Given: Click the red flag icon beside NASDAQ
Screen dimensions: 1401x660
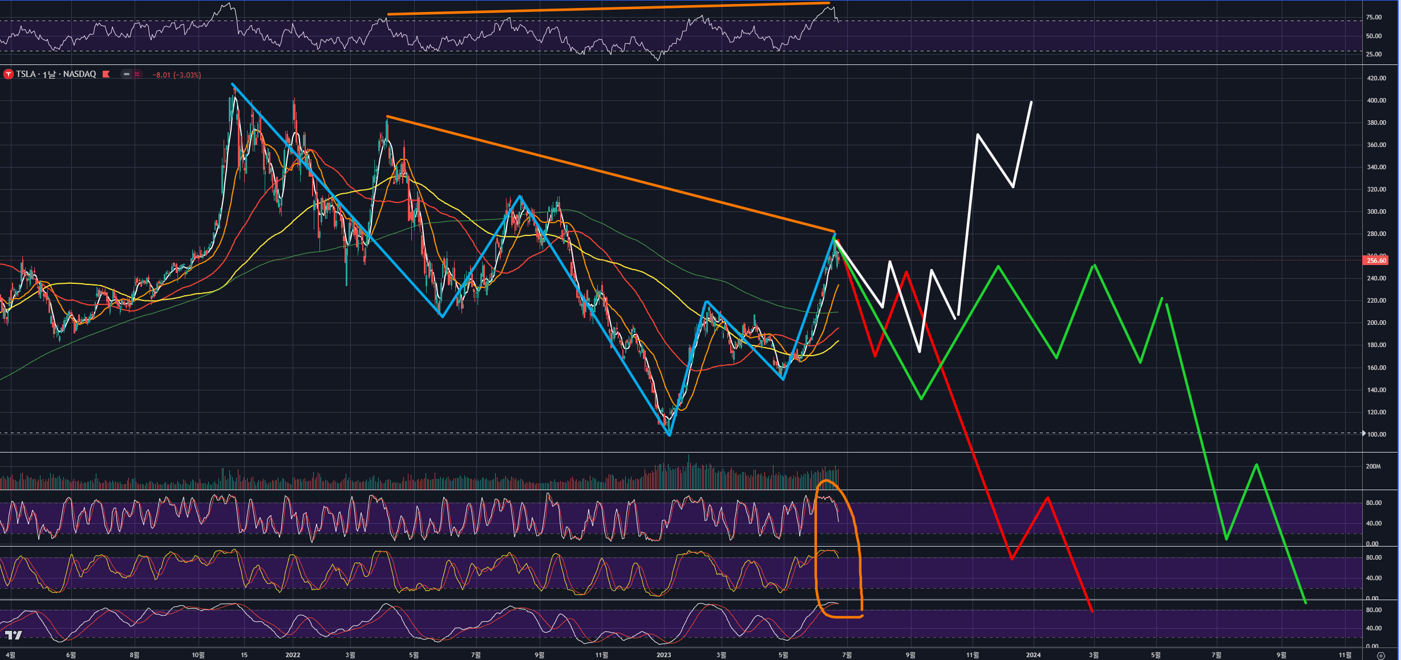Looking at the screenshot, I should [x=106, y=74].
